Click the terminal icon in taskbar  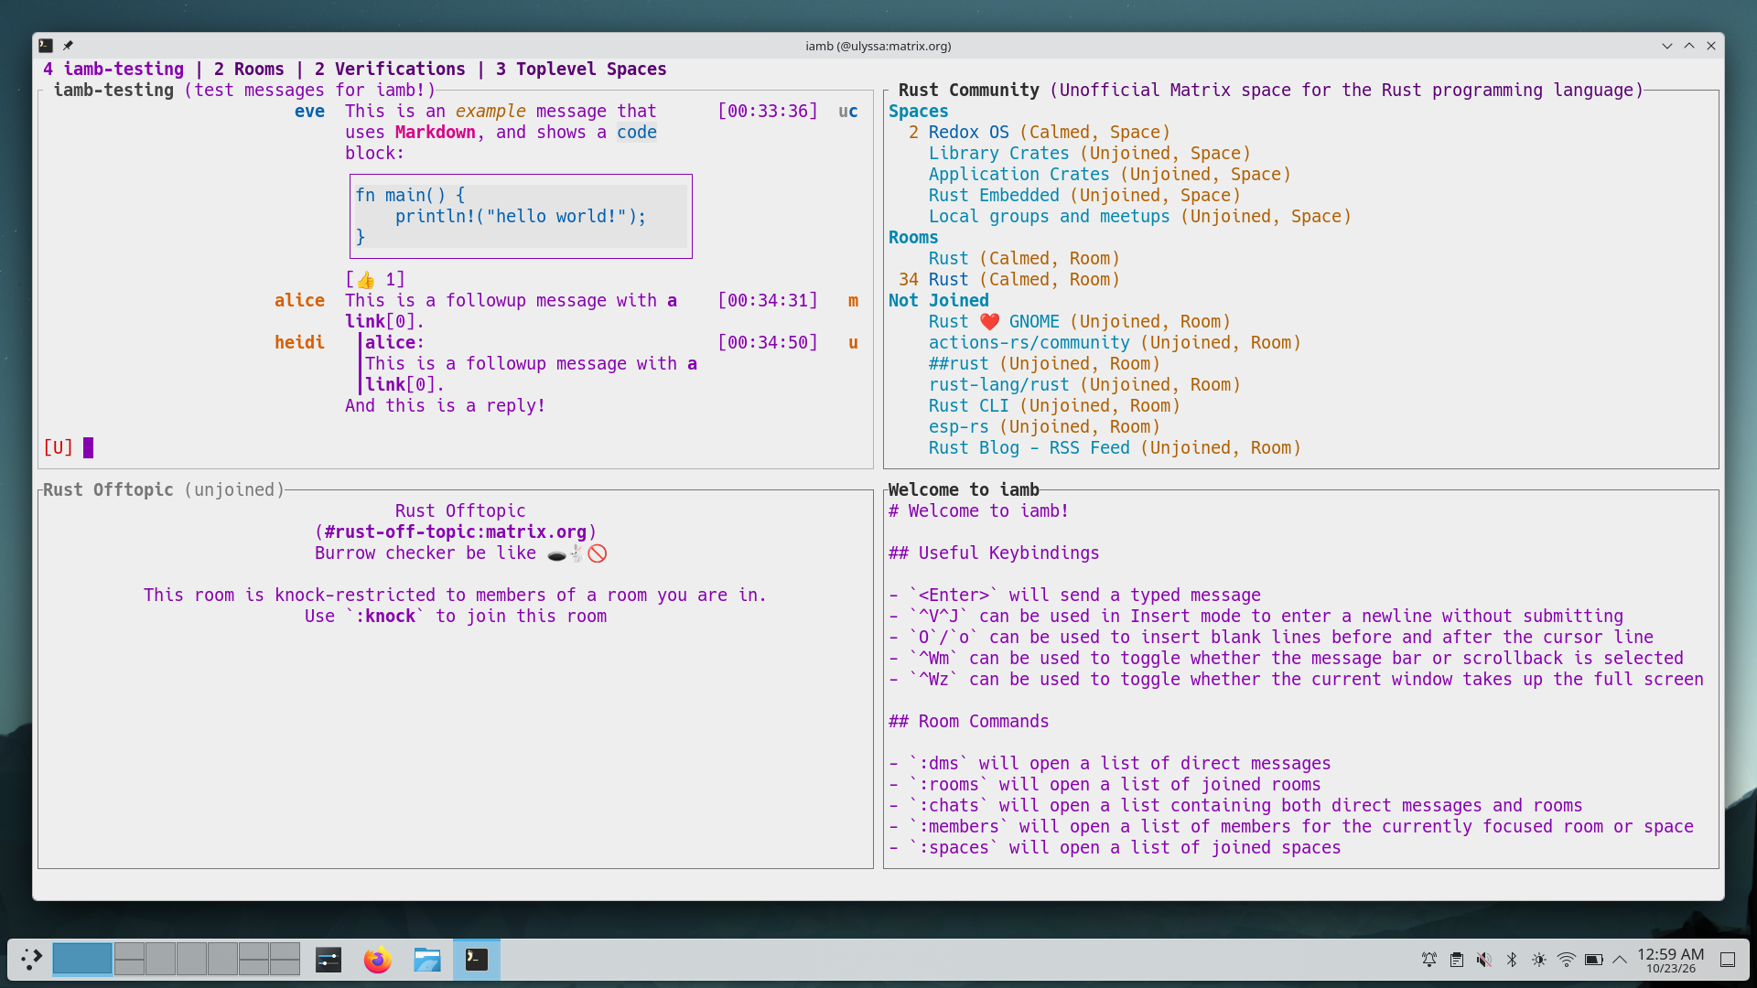click(x=477, y=960)
